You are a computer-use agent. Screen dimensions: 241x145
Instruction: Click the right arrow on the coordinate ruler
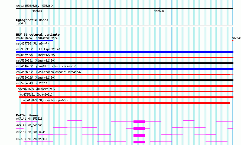click(x=233, y=8)
